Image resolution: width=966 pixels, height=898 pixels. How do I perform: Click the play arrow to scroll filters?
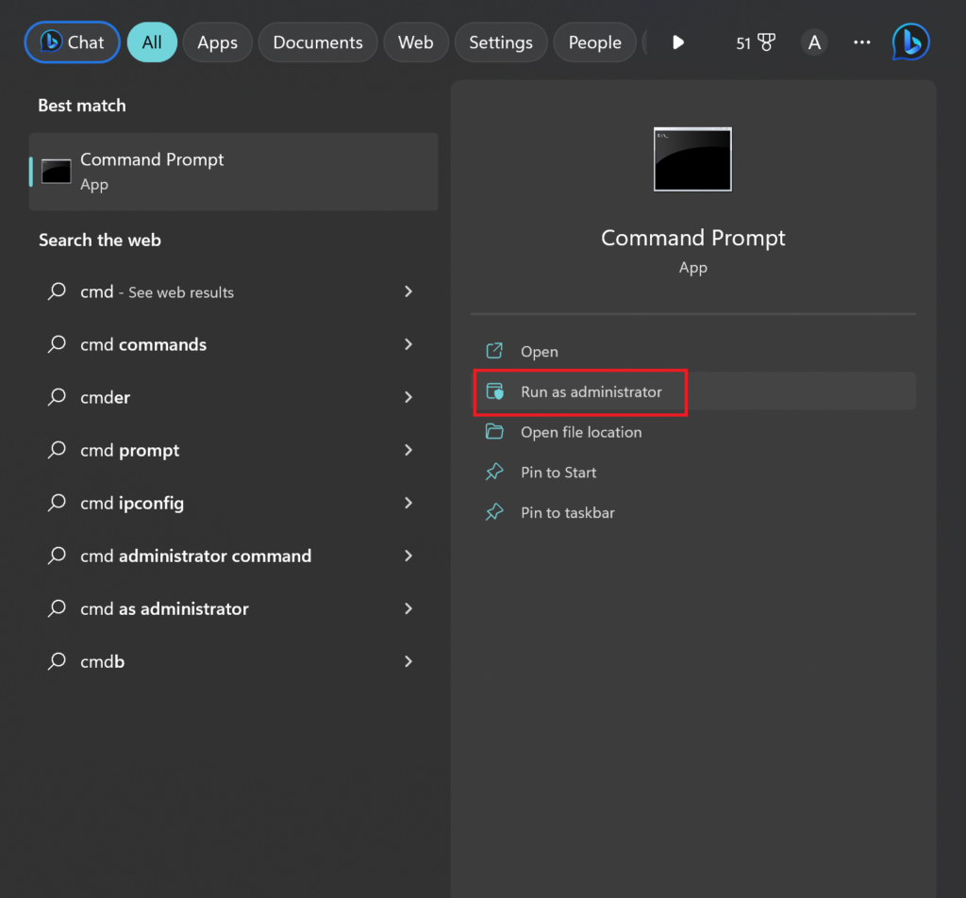click(x=677, y=42)
